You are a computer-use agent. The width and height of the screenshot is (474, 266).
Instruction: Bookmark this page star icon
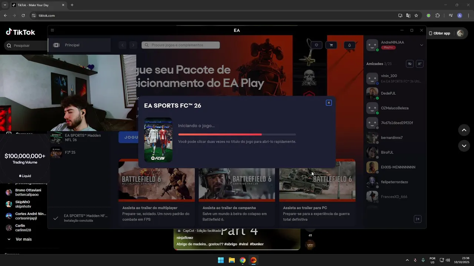(416, 16)
